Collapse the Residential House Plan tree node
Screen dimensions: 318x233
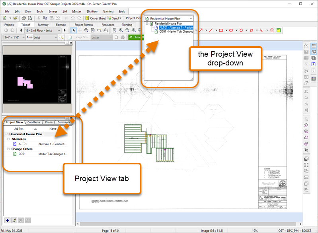point(6,134)
